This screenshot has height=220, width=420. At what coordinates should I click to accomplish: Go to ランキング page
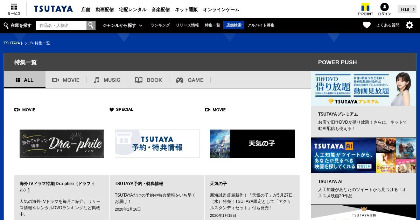click(160, 25)
